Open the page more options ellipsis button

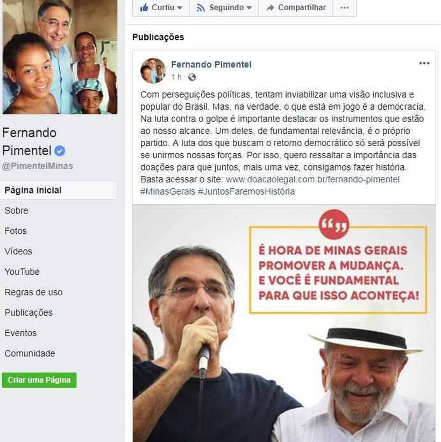click(x=345, y=8)
